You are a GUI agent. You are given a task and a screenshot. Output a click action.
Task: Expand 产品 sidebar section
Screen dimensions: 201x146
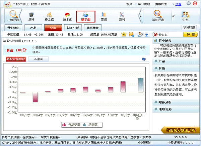[176, 61]
